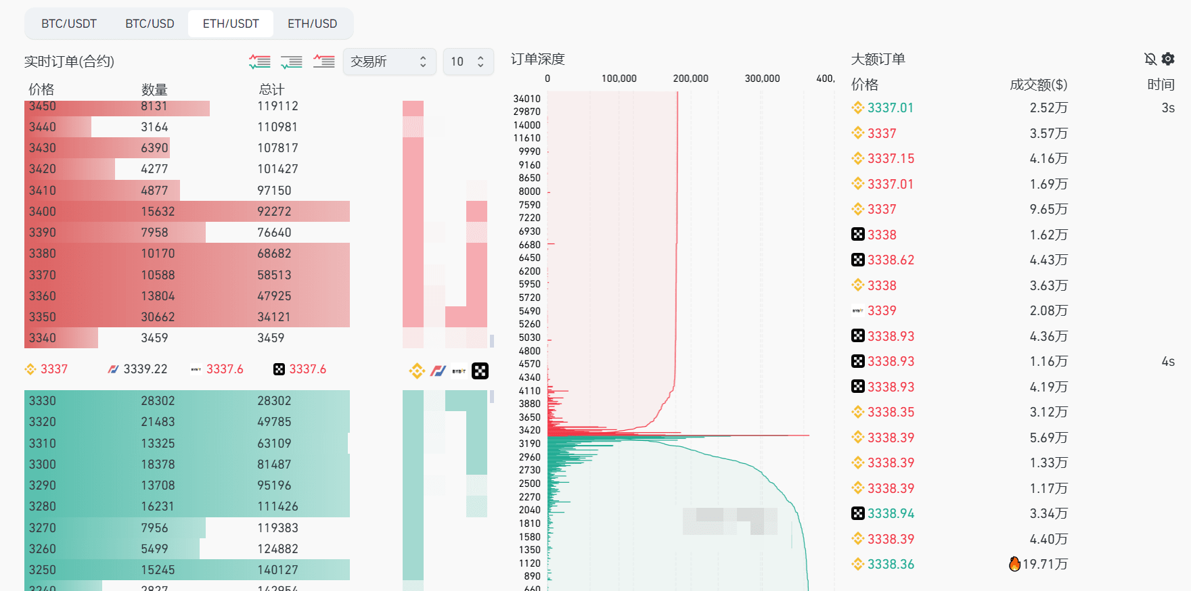
Task: Select ask row at price 3340
Action: [x=187, y=337]
